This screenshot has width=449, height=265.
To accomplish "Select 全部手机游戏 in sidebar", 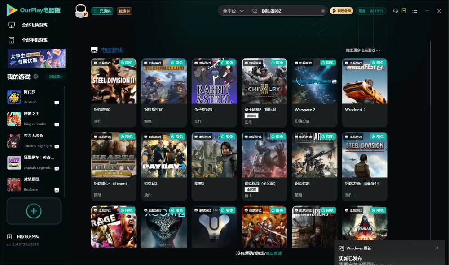I will (x=35, y=40).
